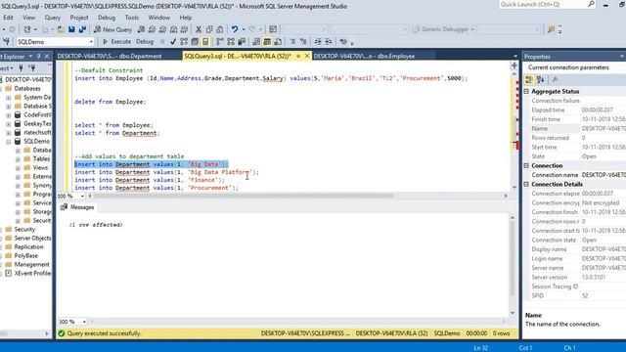
Task: Open the Window menu
Action: (x=158, y=18)
